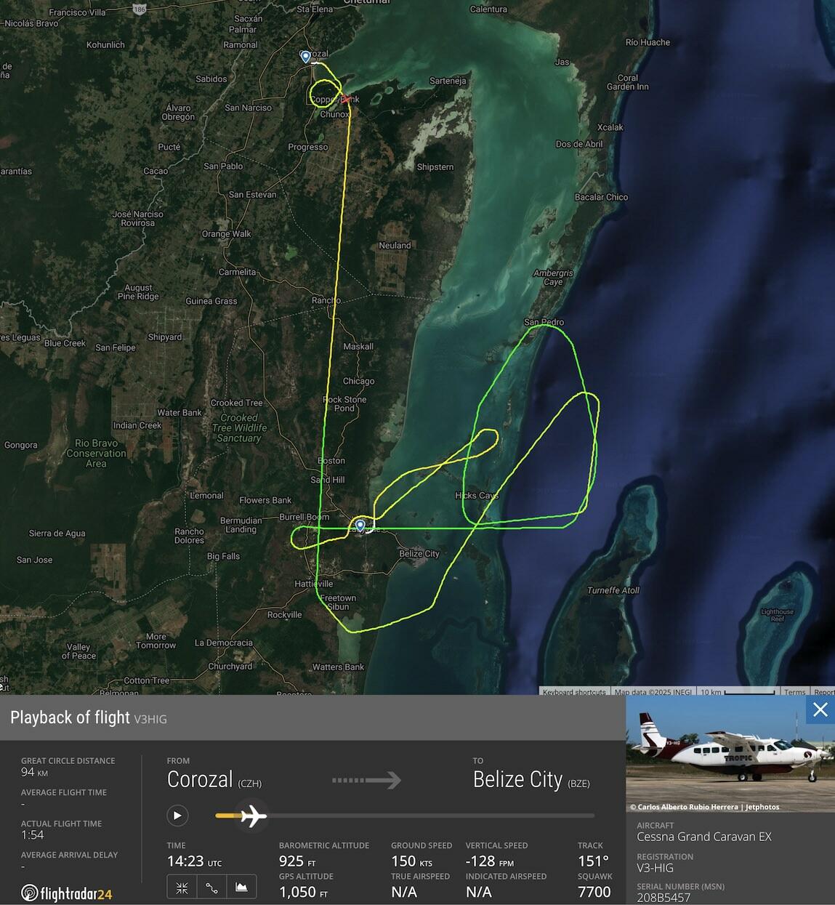The height and width of the screenshot is (905, 835).
Task: Click the center-on-aircraft icon
Action: 182,888
